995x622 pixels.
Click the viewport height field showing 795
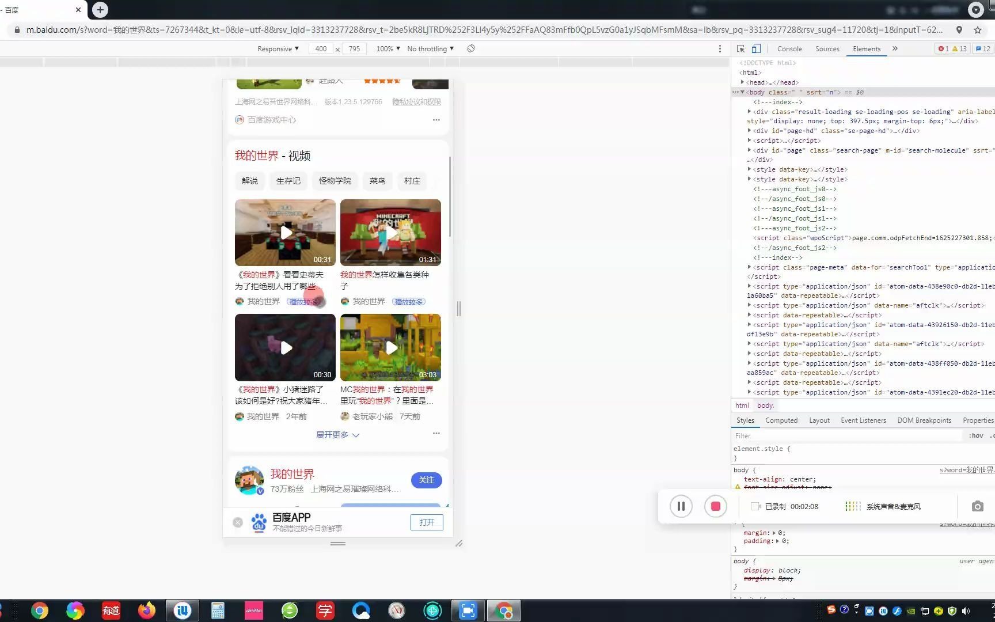(x=355, y=49)
